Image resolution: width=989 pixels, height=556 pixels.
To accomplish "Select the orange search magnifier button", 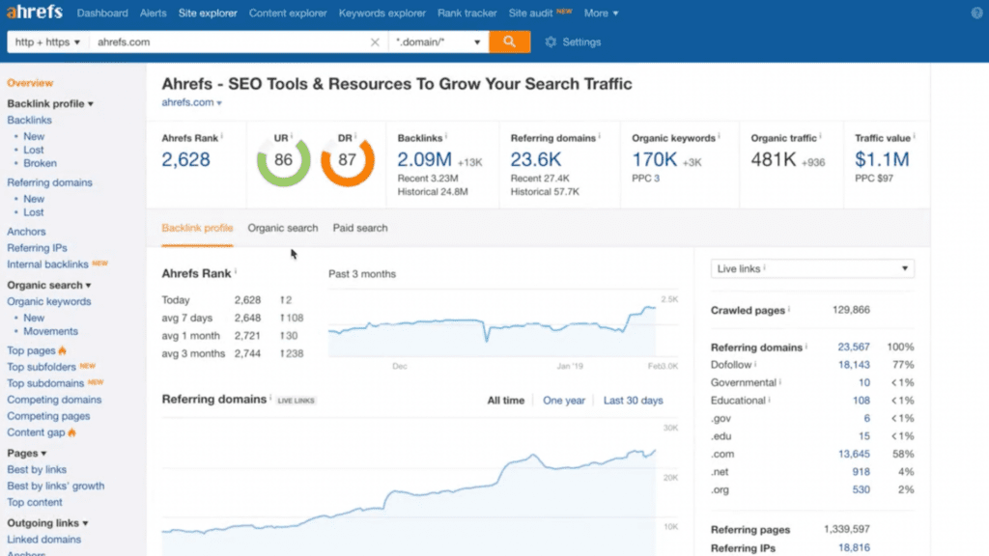I will coord(511,42).
